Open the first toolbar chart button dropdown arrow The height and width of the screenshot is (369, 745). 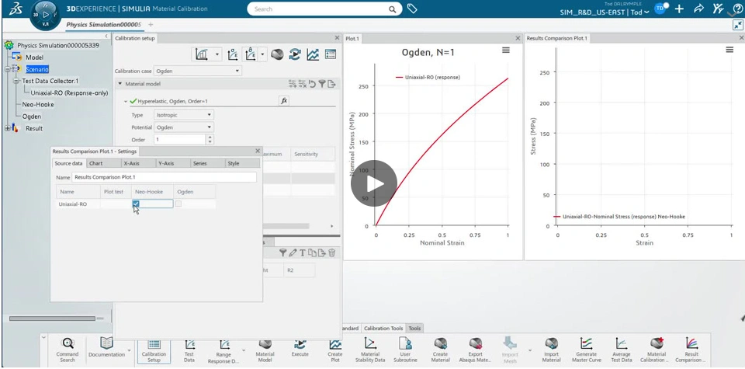pyautogui.click(x=217, y=54)
